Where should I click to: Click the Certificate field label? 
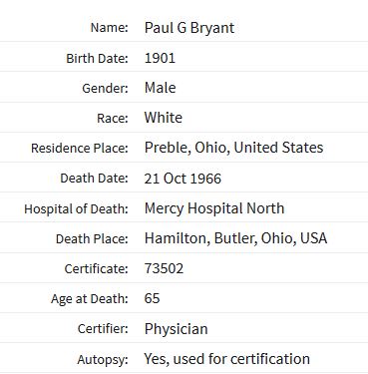coord(96,268)
